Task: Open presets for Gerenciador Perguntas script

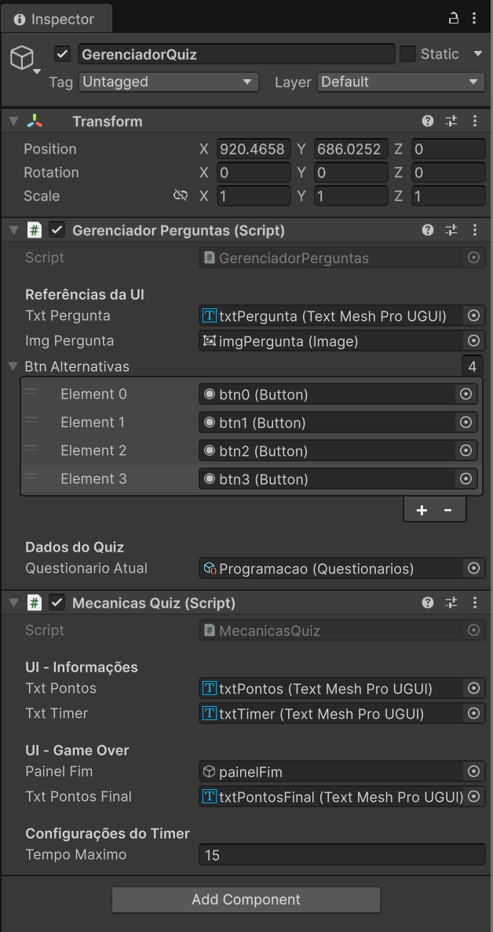Action: point(451,230)
